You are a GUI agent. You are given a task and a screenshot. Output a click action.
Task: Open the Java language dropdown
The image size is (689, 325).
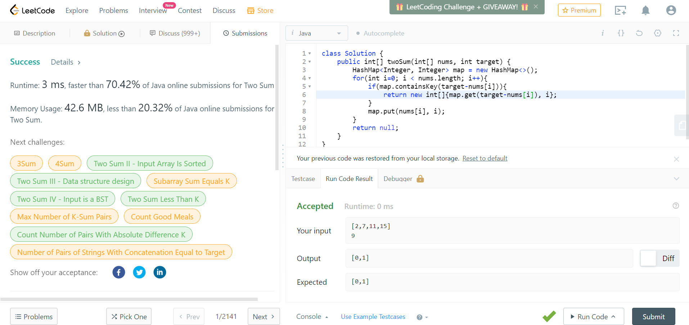(x=317, y=33)
